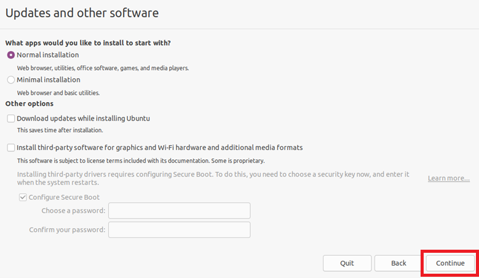The image size is (479, 278).
Task: Click "Download updates while installing Ubuntu" label
Action: tap(83, 118)
